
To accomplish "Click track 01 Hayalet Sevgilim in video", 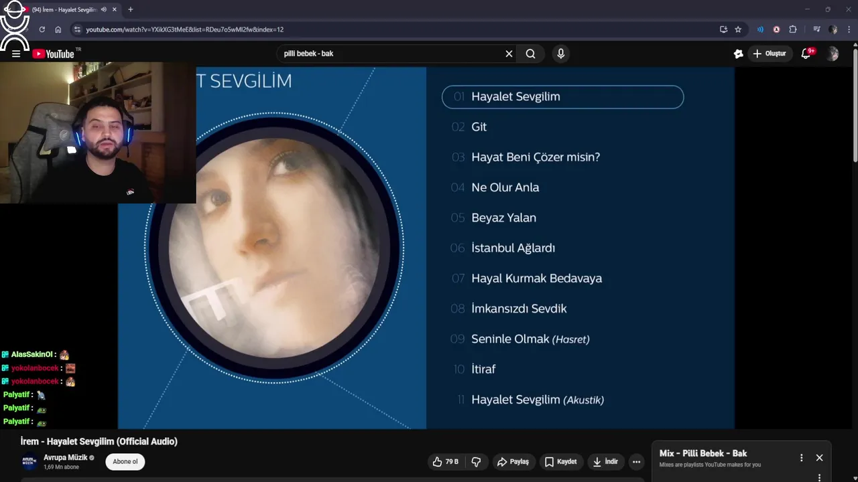I will pyautogui.click(x=562, y=96).
